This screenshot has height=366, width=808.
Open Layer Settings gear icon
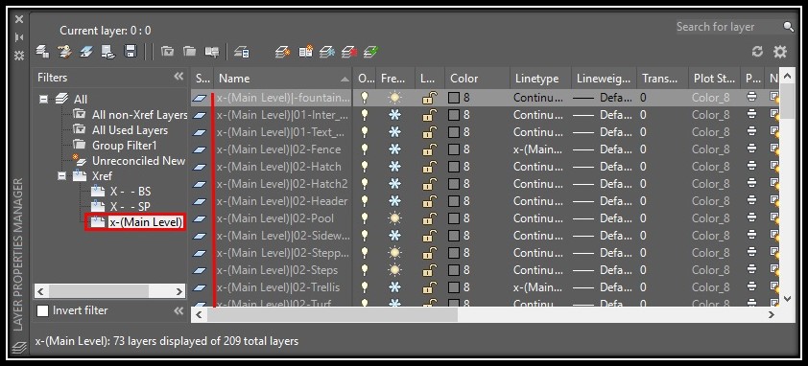pos(780,52)
